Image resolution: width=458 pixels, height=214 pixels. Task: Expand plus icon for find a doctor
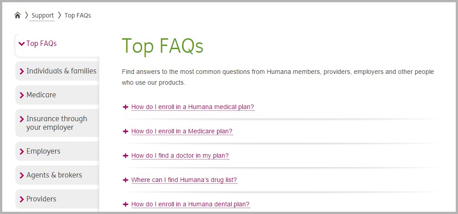click(125, 156)
